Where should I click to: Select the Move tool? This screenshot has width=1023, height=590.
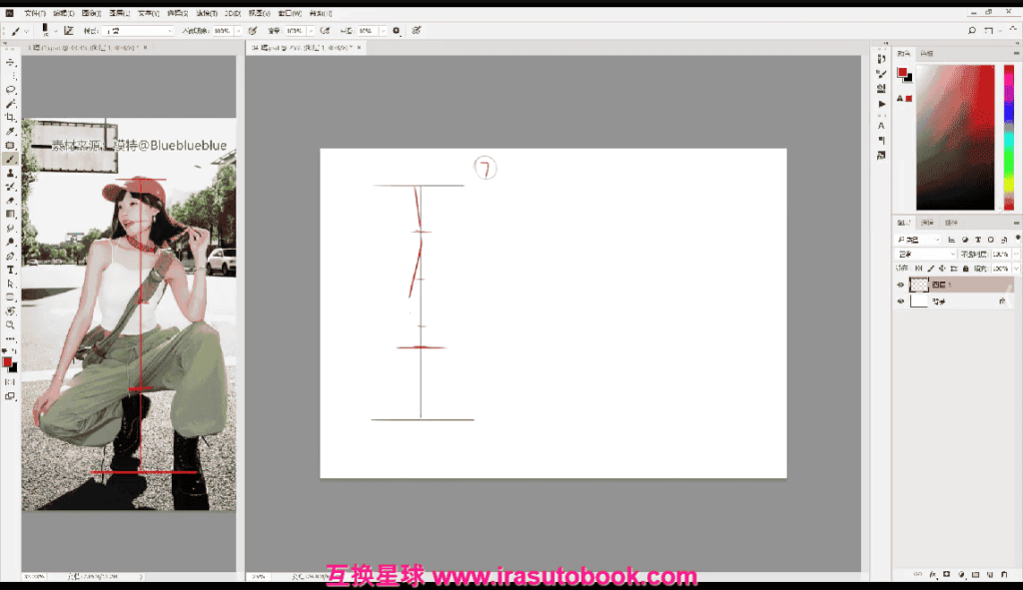coord(10,63)
